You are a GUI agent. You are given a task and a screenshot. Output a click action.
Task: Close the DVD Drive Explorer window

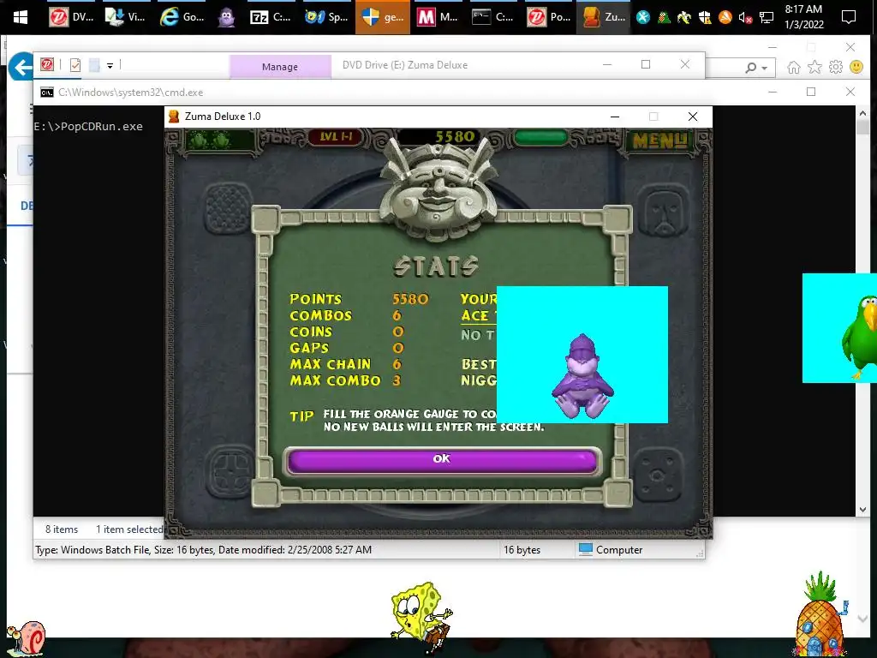click(x=684, y=64)
